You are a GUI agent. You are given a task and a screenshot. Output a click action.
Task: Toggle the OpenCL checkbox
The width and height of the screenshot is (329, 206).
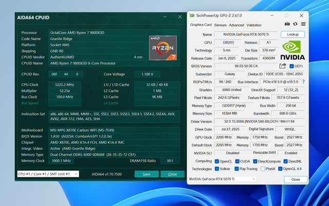coord(217,161)
